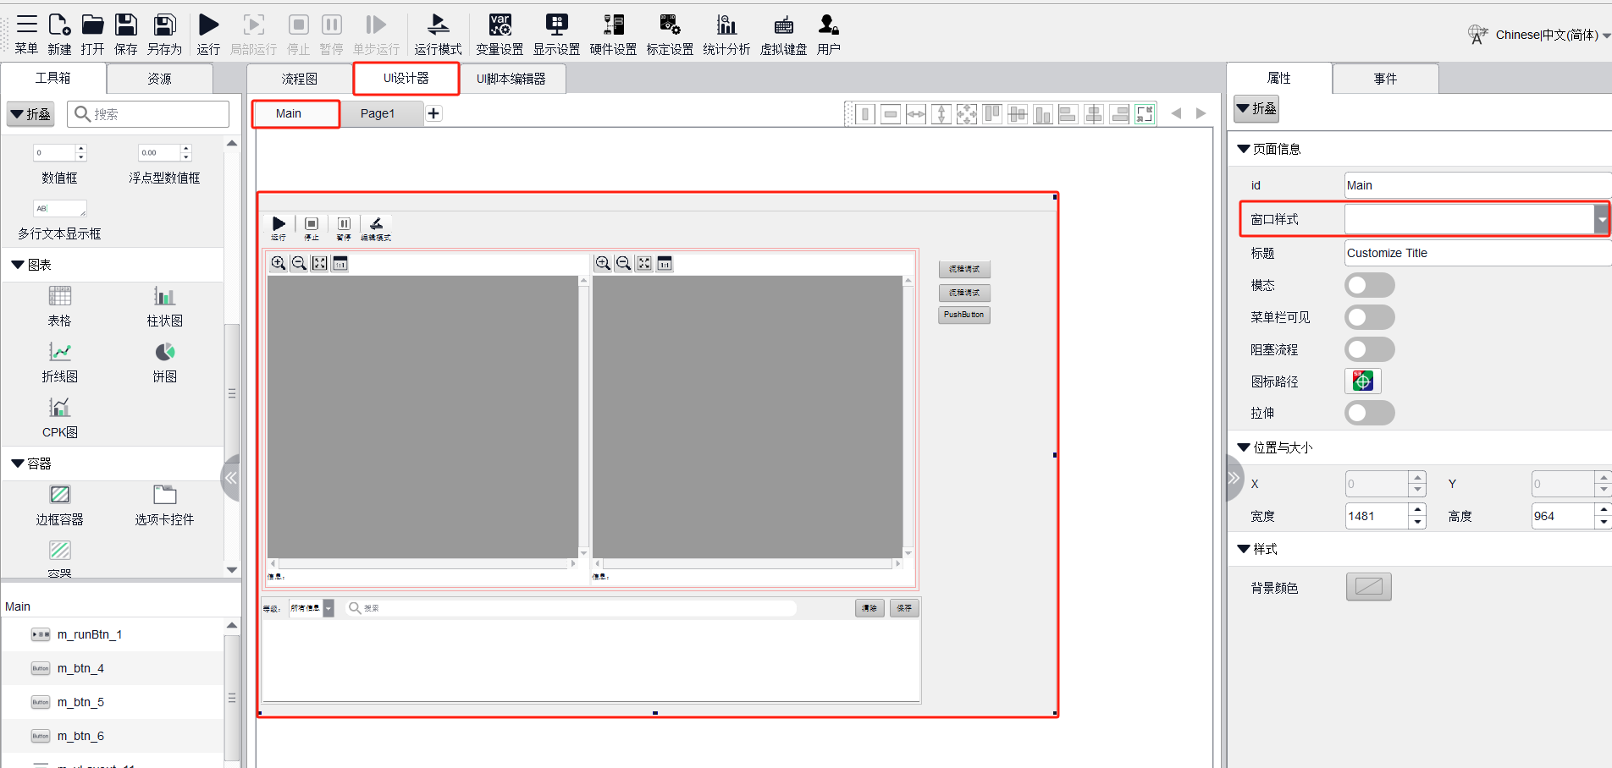This screenshot has width=1612, height=768.
Task: Select the 多行文本显示框 widget
Action: pyautogui.click(x=59, y=220)
